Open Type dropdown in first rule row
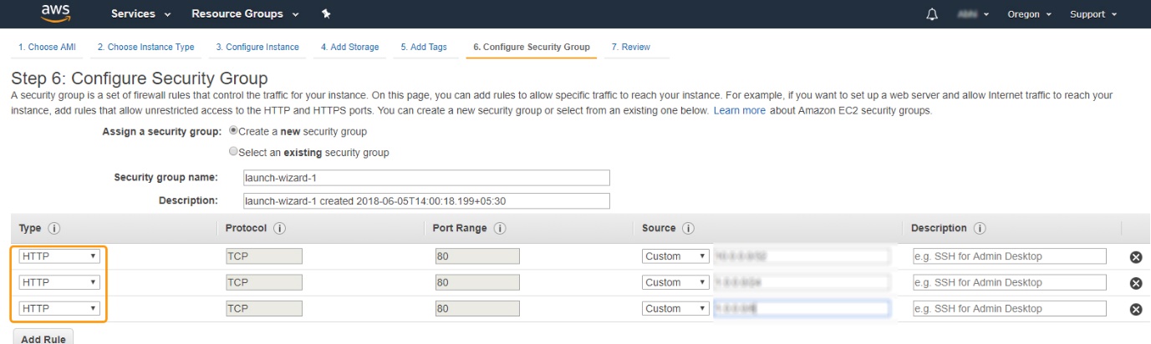This screenshot has width=1151, height=344. [59, 256]
